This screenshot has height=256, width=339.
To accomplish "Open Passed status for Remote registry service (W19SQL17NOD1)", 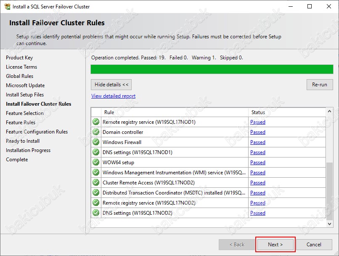I will [x=258, y=122].
